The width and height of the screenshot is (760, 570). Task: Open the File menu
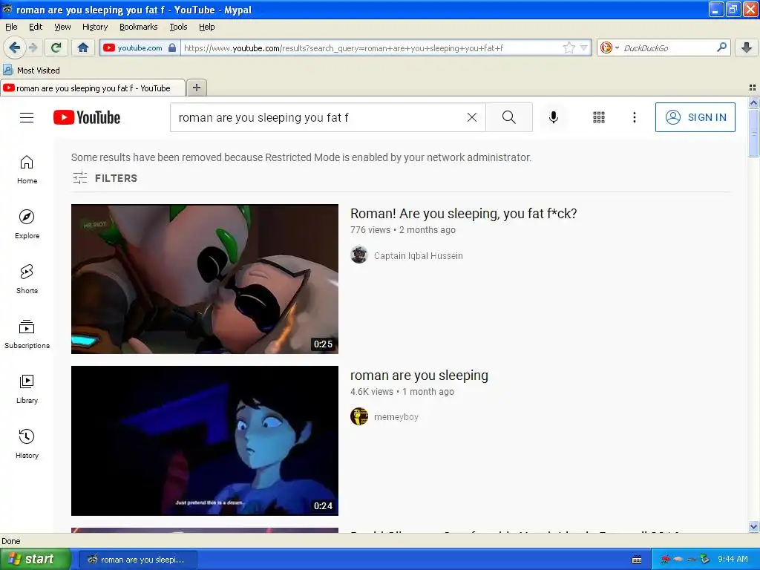(11, 27)
